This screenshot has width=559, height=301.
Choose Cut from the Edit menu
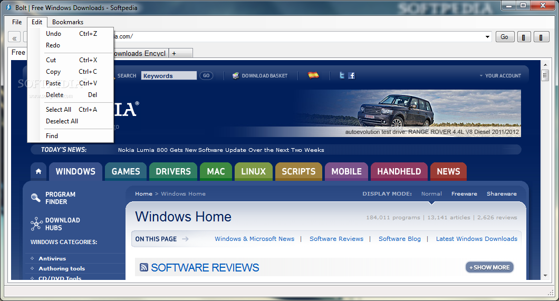71,60
